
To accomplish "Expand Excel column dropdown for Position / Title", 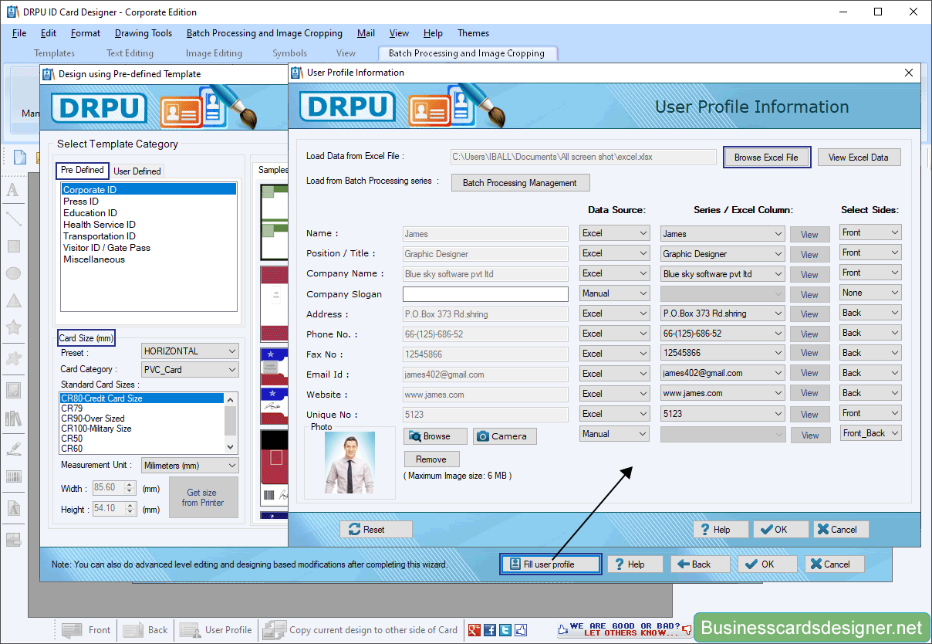I will click(x=723, y=253).
